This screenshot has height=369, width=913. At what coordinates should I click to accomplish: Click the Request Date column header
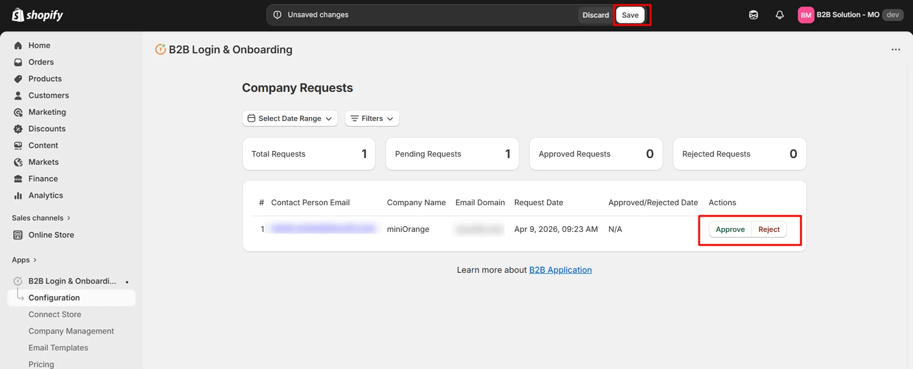(x=539, y=202)
